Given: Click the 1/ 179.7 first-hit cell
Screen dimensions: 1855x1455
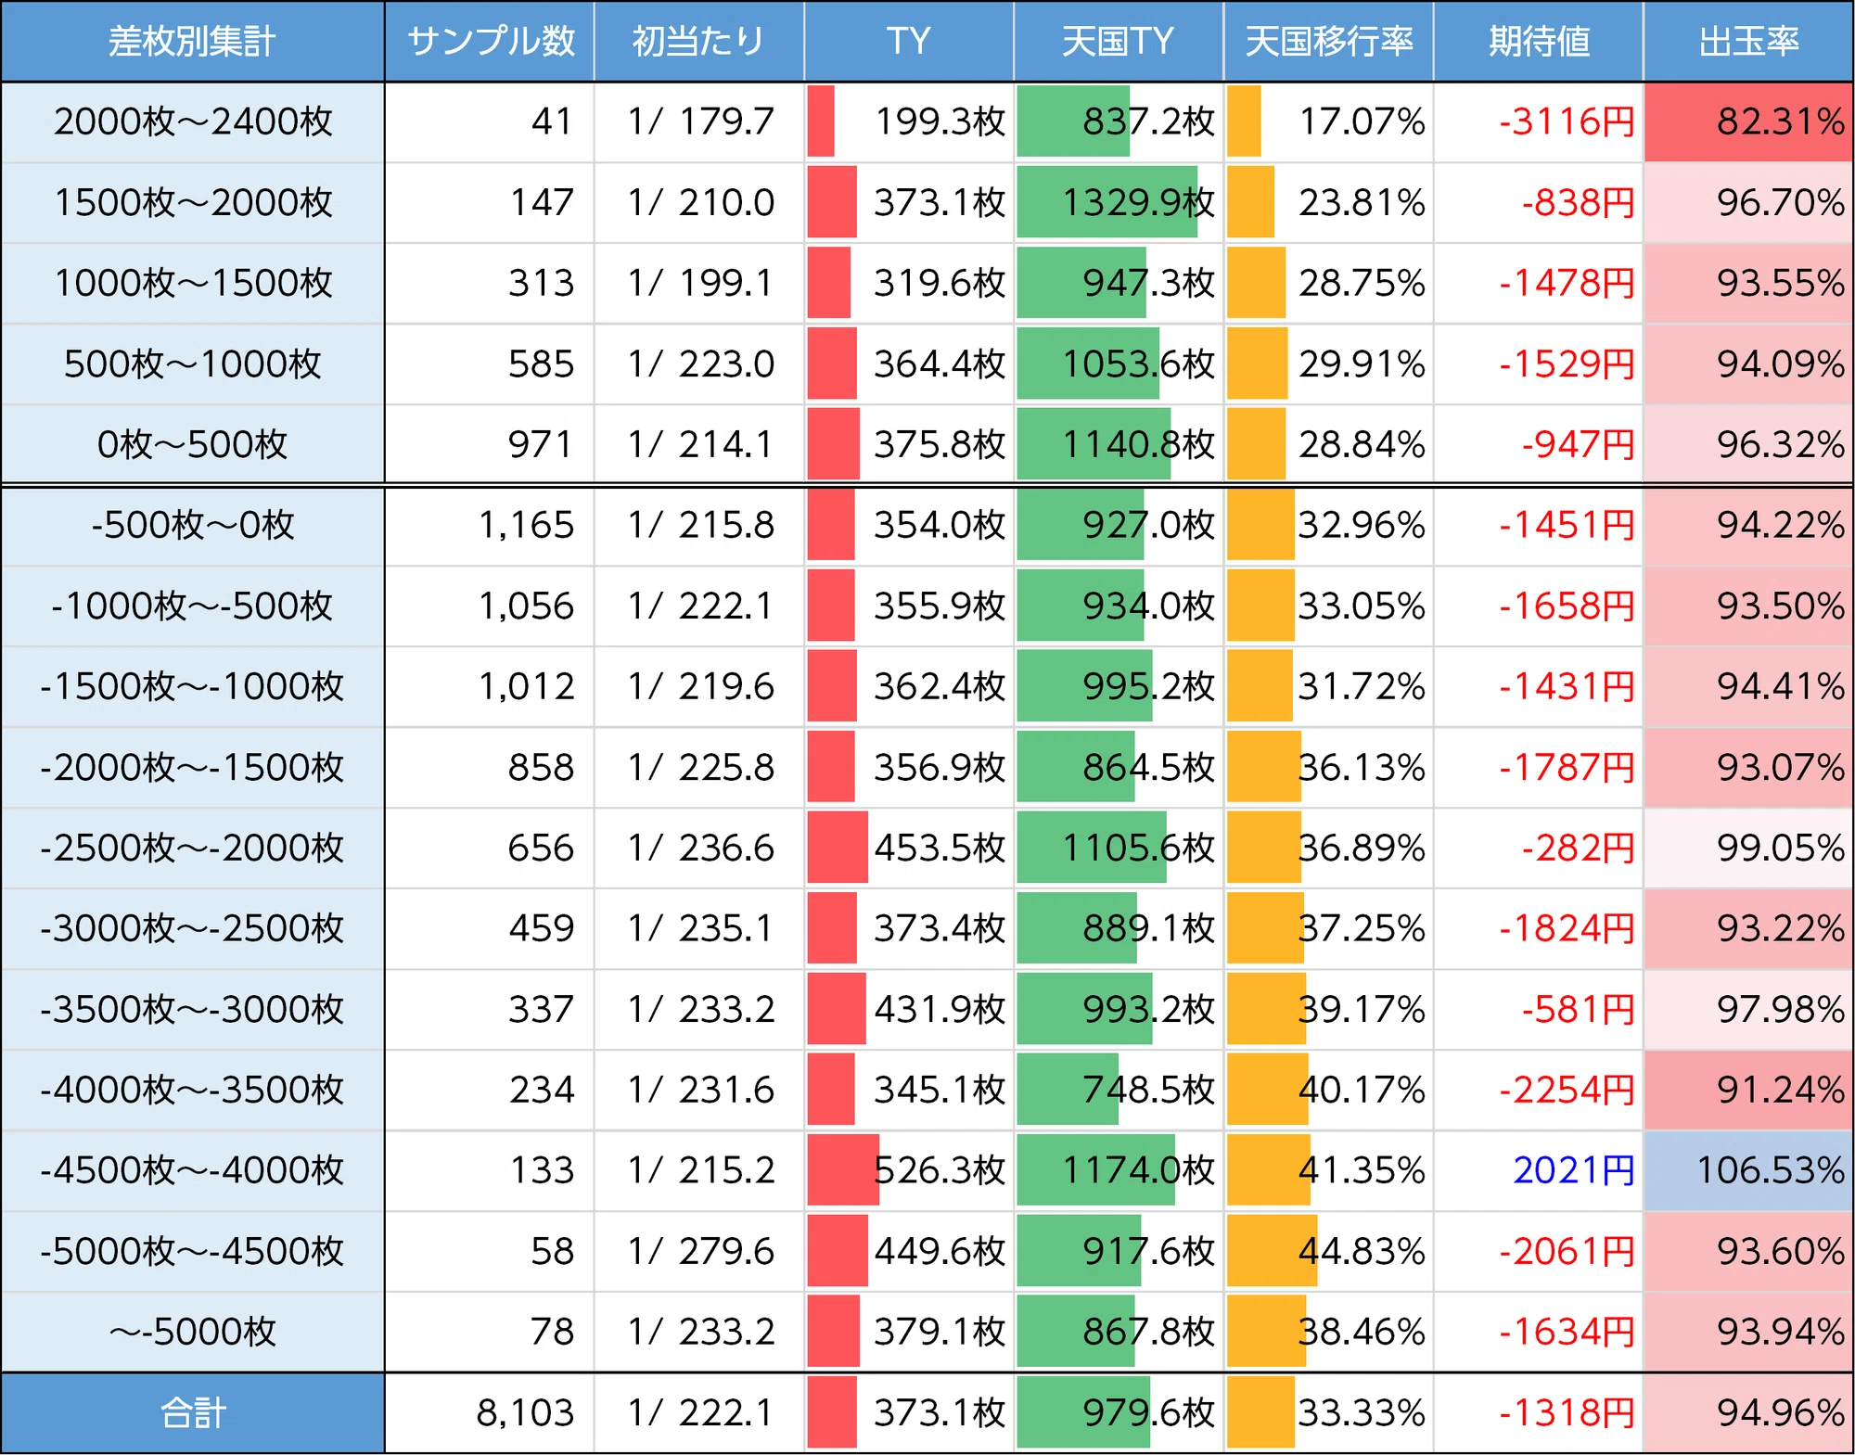Looking at the screenshot, I should coord(699,121).
